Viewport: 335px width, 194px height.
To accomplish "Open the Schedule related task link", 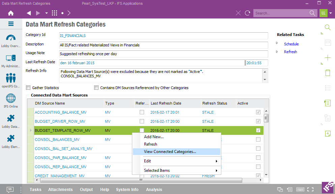I will point(291,44).
